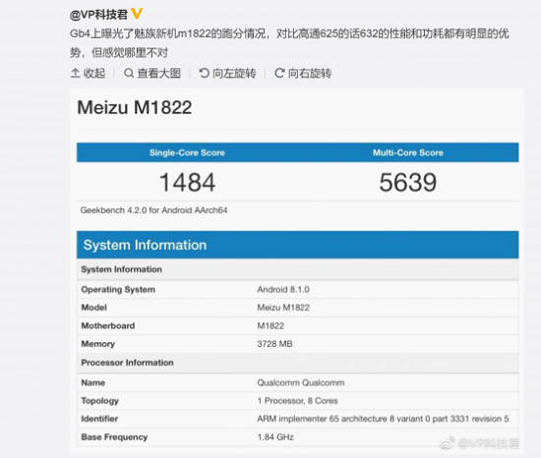Screen dimensions: 541x458
Task: Click the clockwise rotate icon
Action: 279,73
